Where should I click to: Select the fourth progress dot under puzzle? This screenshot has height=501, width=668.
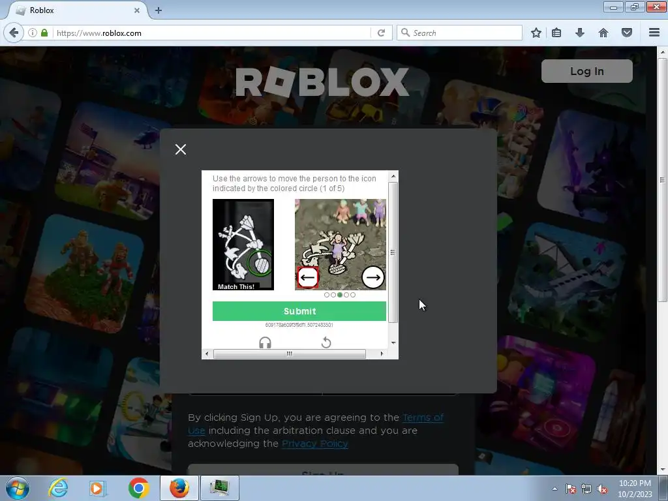tap(346, 295)
